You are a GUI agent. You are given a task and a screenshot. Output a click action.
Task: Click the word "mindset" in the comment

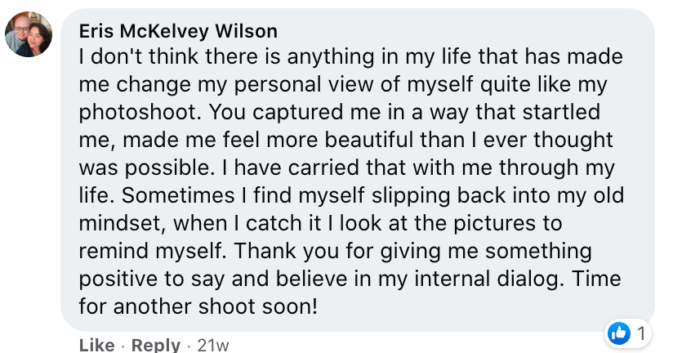[122, 223]
